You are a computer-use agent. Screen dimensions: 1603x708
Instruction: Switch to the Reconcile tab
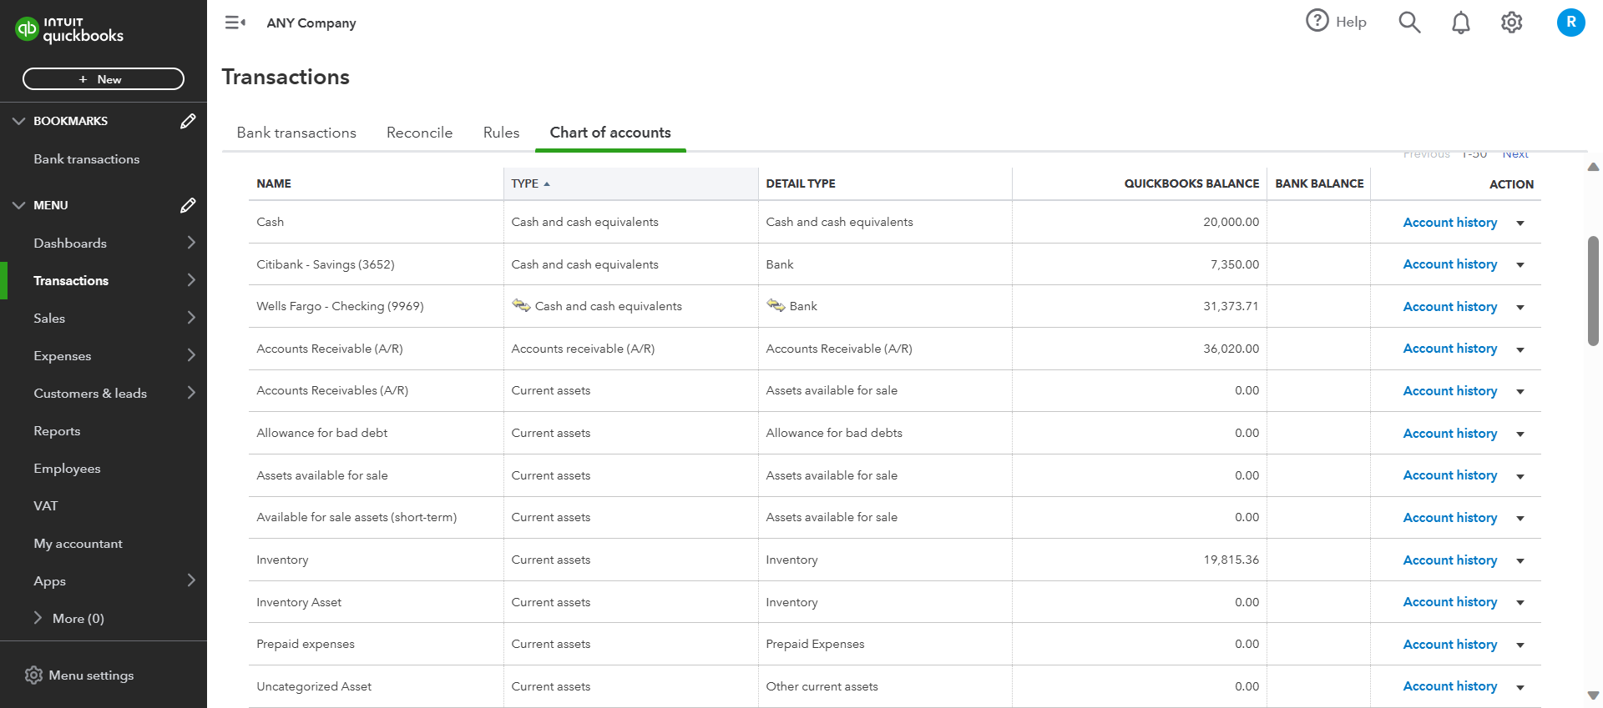pos(419,133)
